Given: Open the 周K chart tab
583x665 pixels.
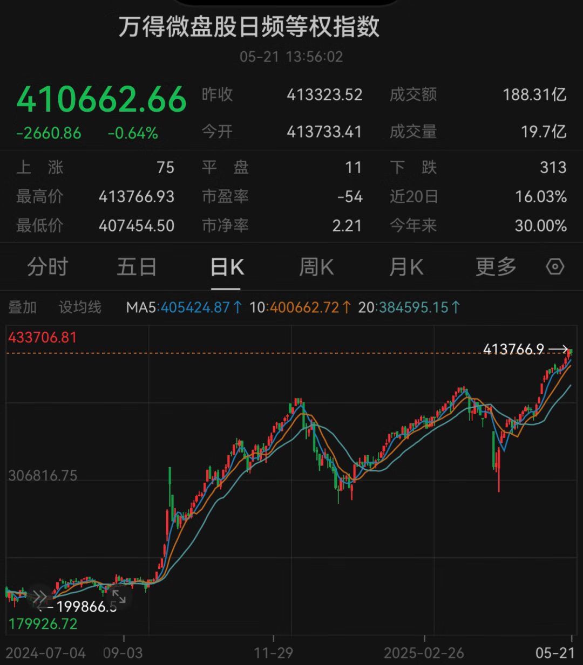Looking at the screenshot, I should (317, 267).
